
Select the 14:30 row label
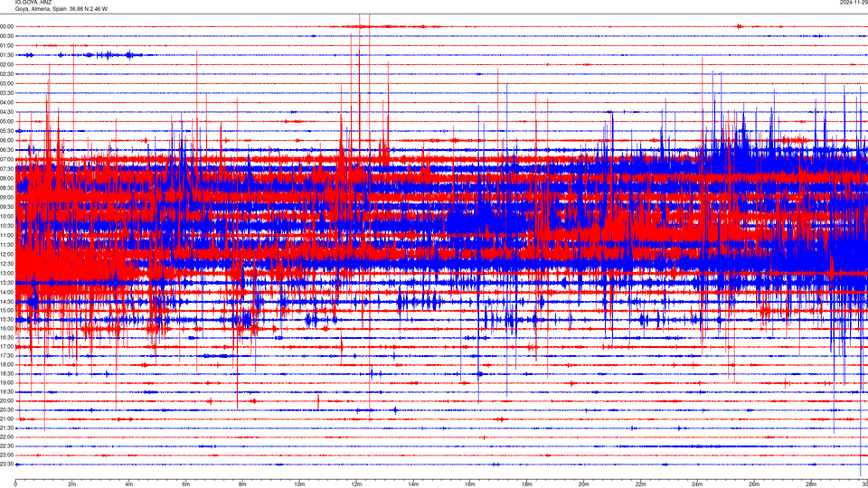(x=7, y=302)
